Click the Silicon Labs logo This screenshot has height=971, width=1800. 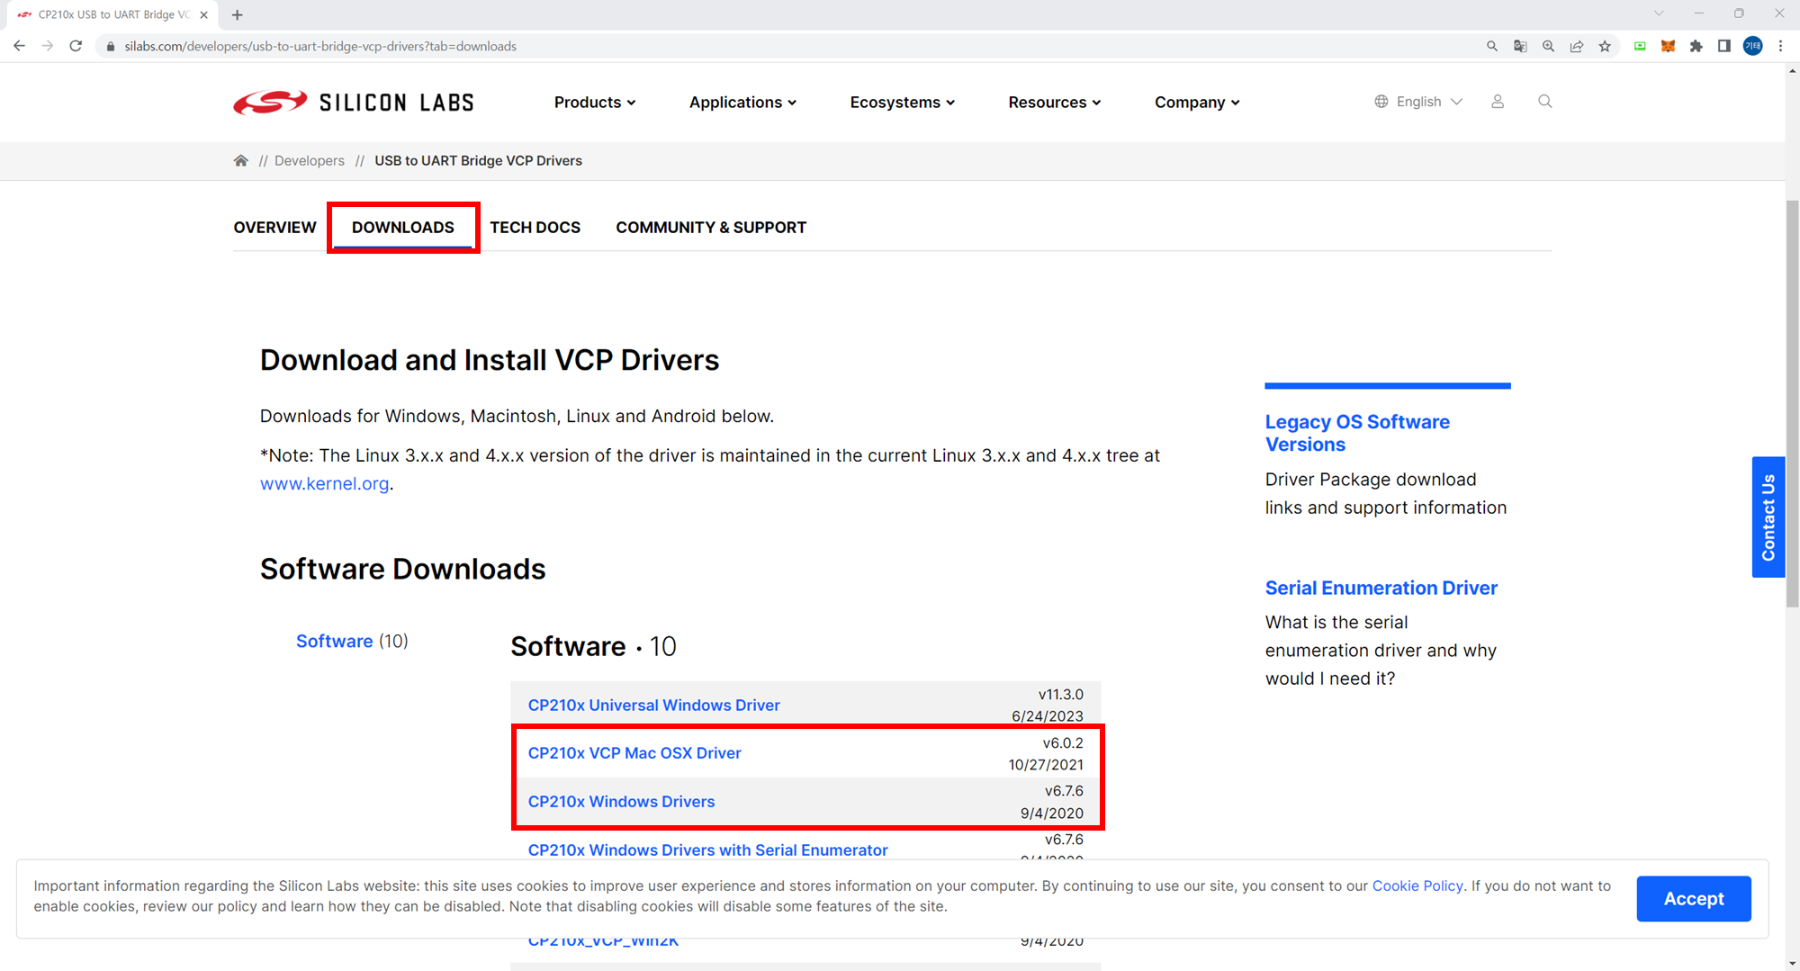point(354,103)
